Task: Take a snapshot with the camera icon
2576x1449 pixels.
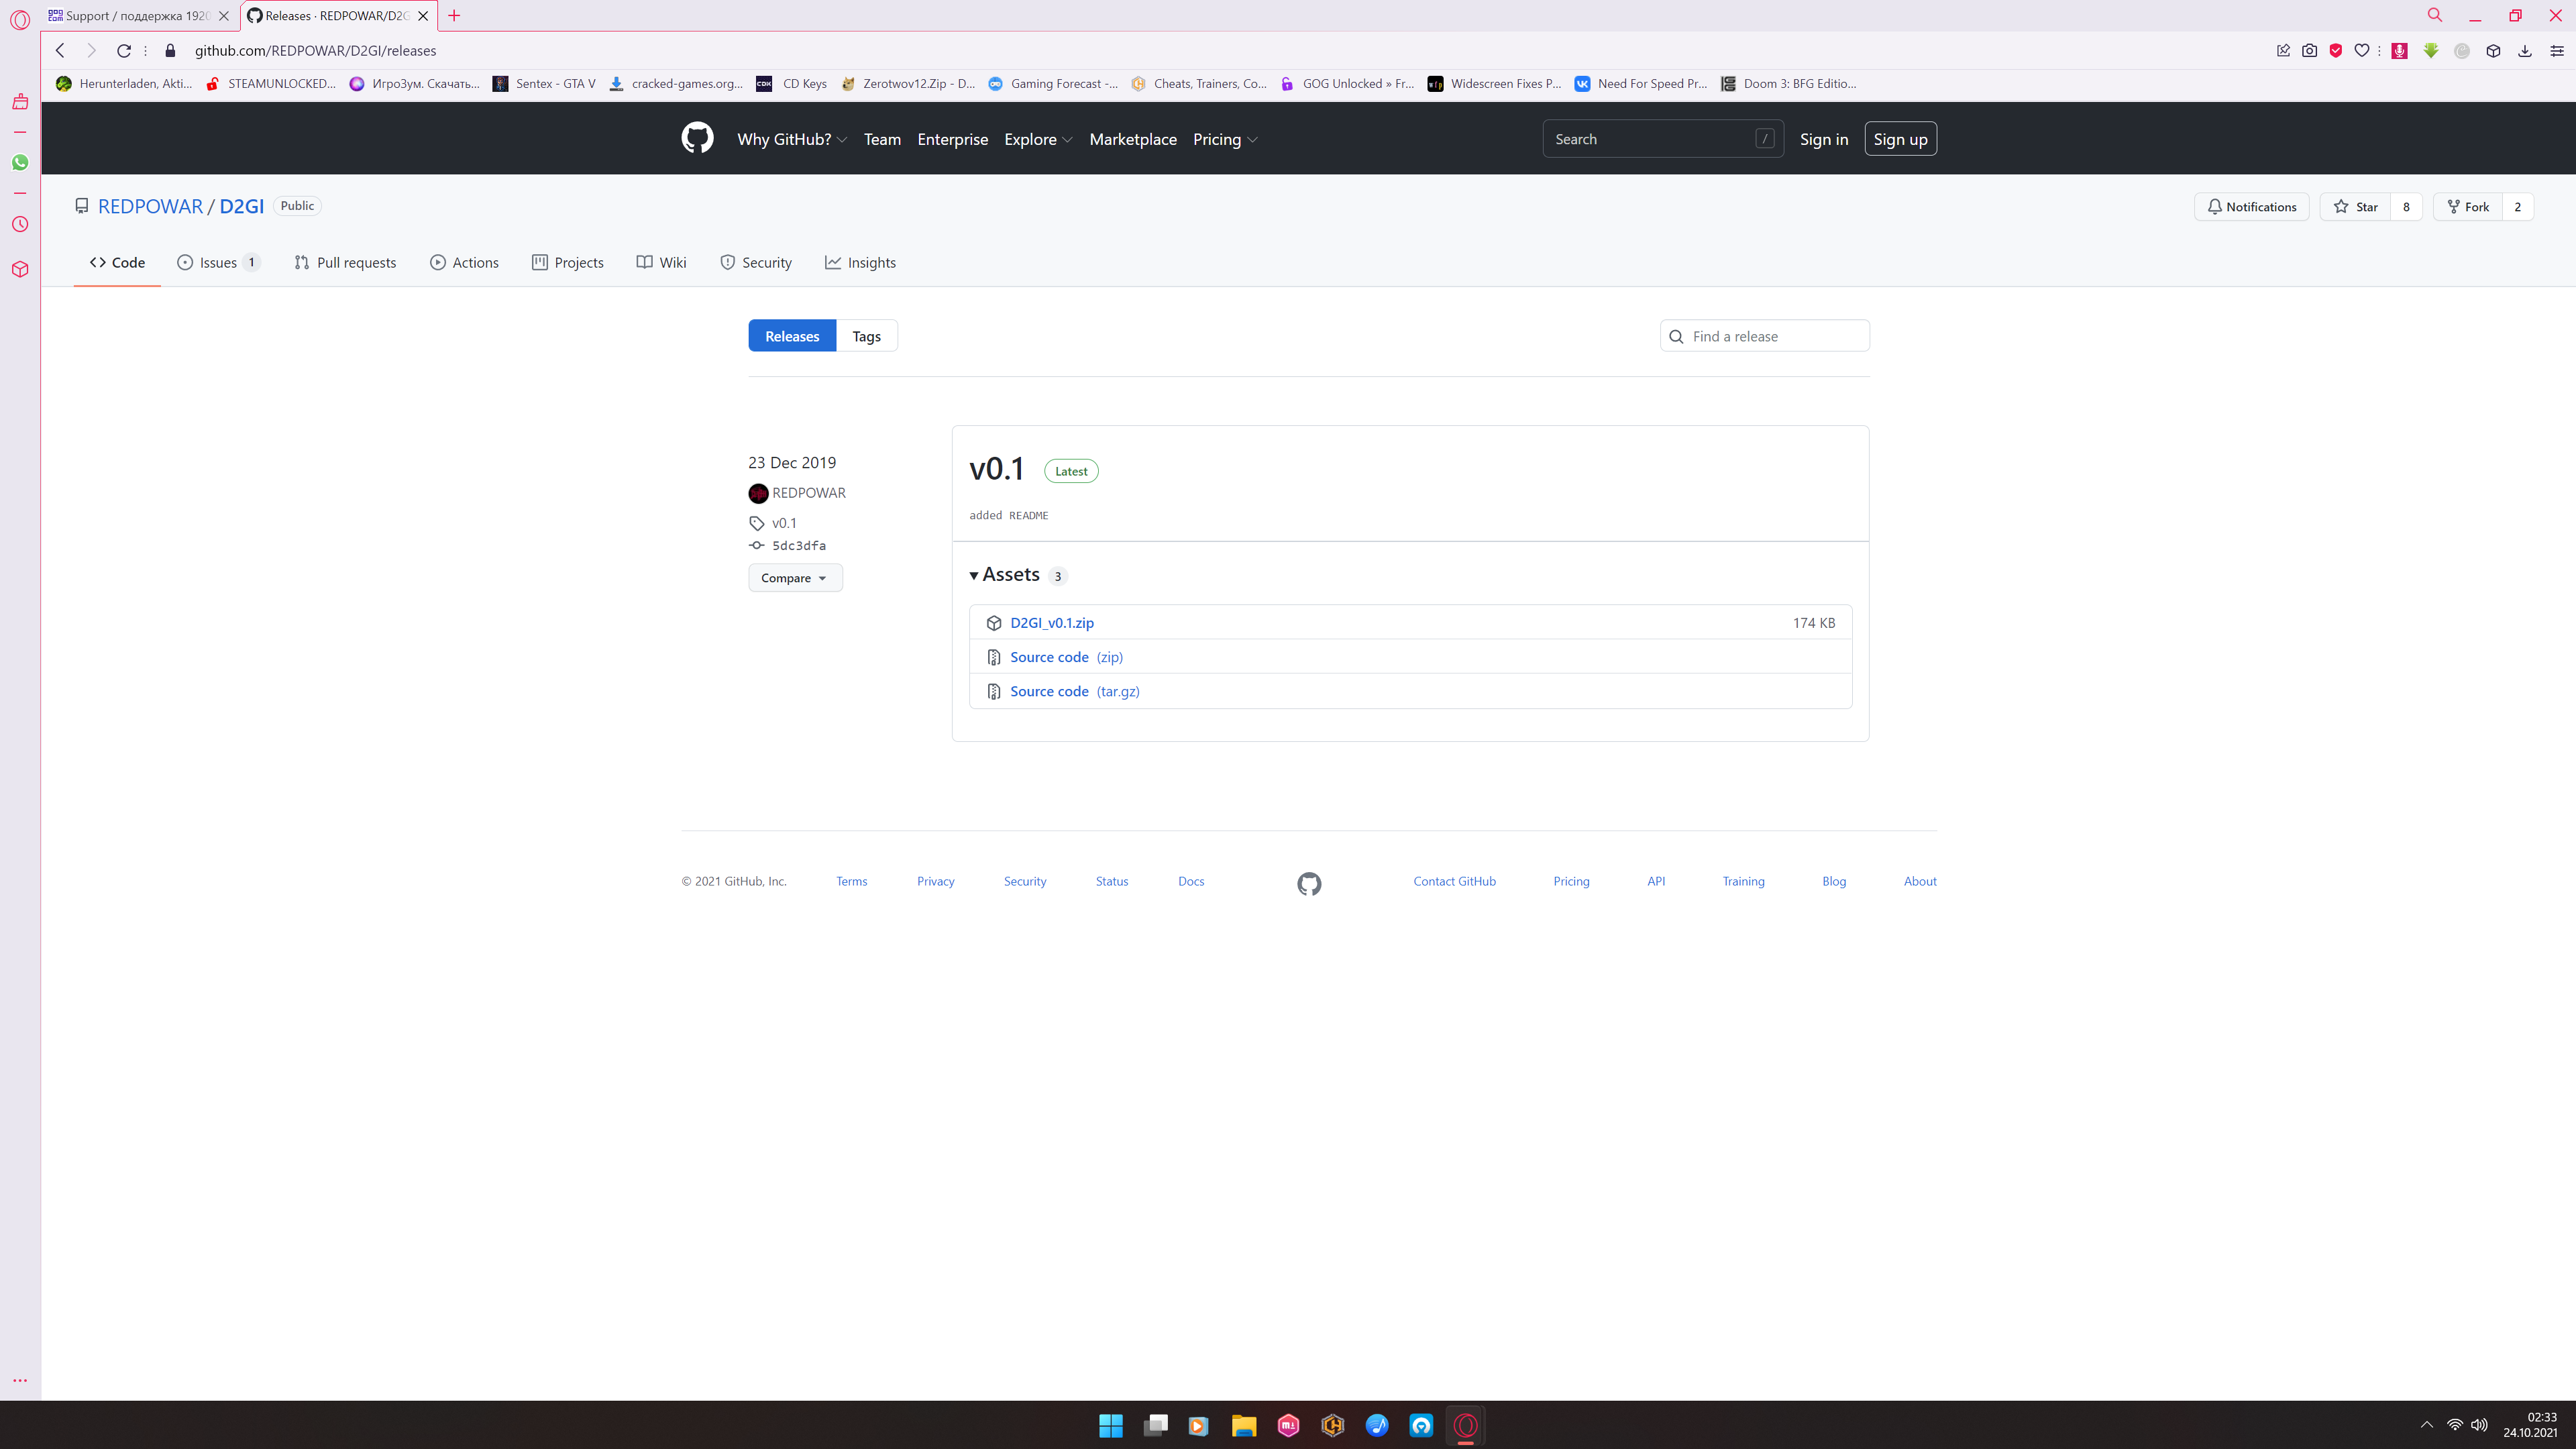Action: tap(2309, 50)
